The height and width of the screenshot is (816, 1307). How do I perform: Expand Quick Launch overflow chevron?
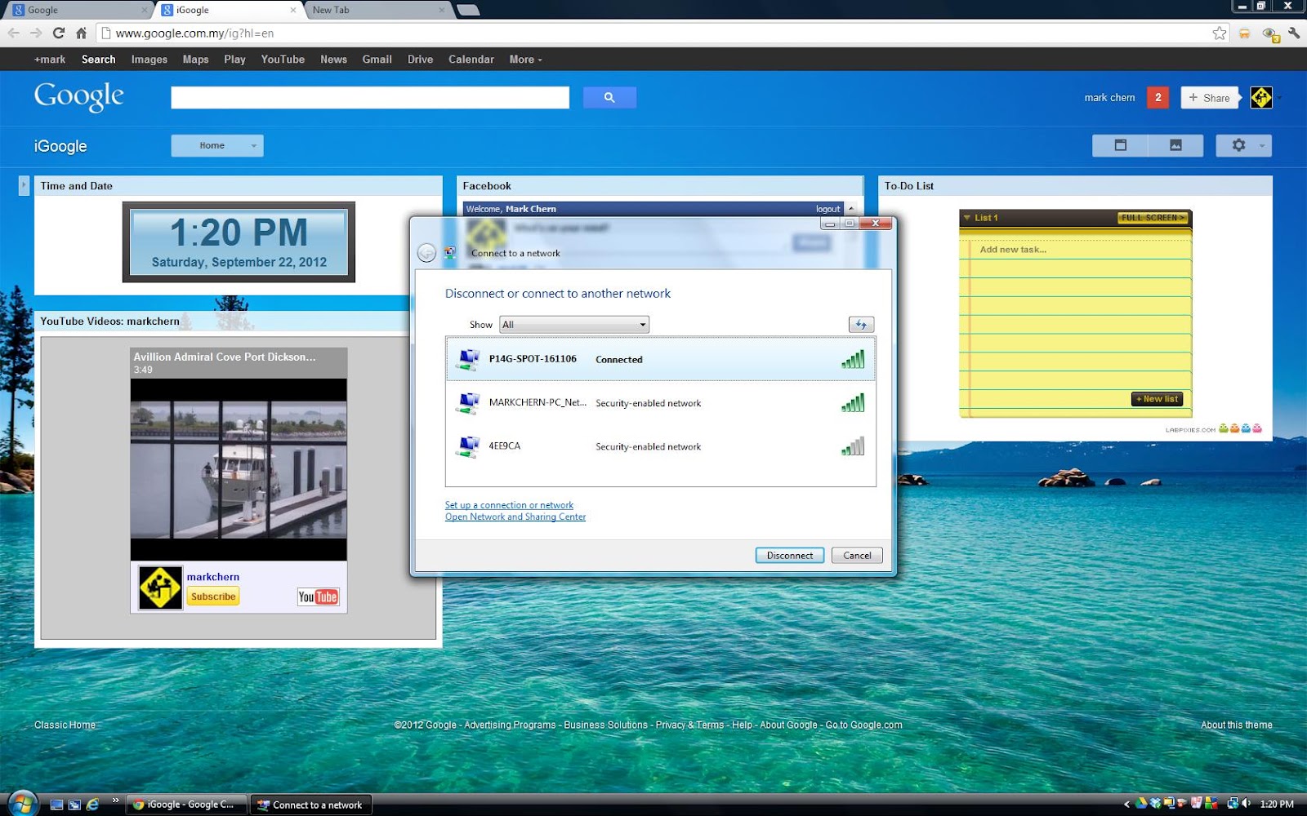tap(115, 800)
